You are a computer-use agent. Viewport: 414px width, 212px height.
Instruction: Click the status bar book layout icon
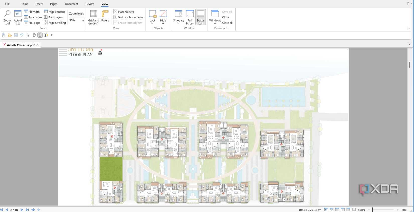pos(354,210)
